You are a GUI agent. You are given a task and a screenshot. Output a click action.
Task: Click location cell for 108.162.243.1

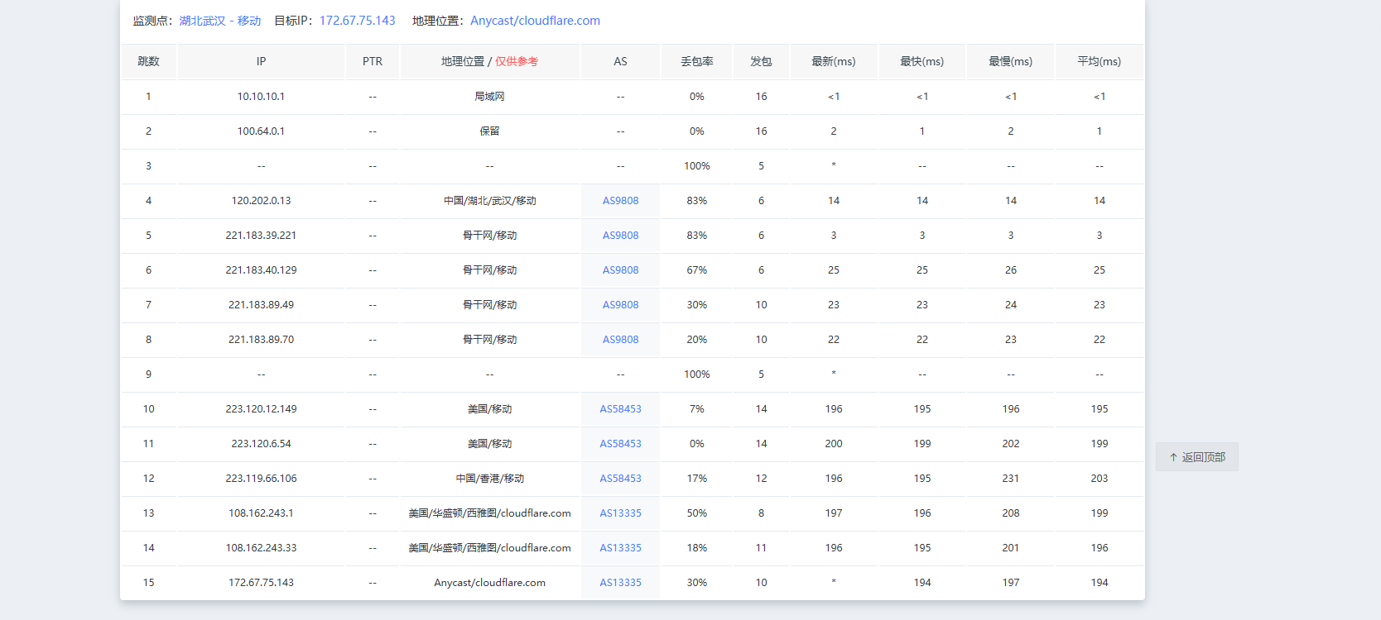490,513
